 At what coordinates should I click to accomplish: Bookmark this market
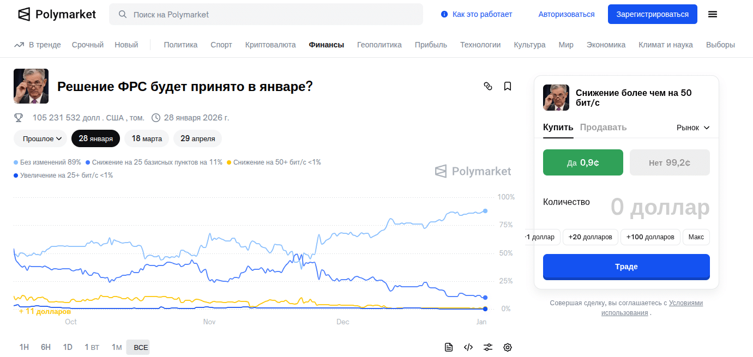508,86
